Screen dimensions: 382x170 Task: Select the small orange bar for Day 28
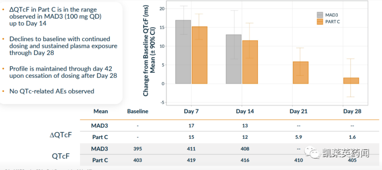pyautogui.click(x=351, y=80)
